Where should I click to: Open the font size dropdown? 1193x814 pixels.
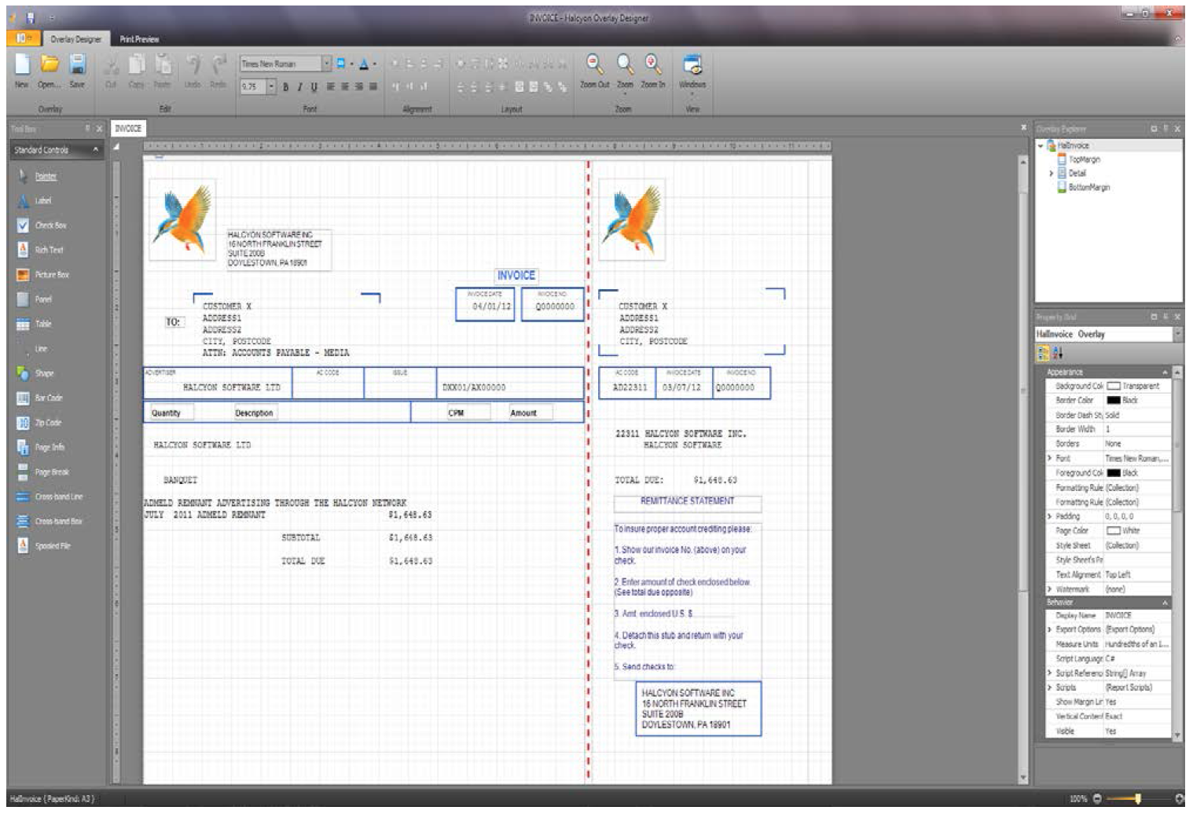272,86
